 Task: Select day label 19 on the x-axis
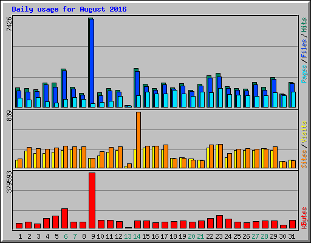[x=182, y=236]
